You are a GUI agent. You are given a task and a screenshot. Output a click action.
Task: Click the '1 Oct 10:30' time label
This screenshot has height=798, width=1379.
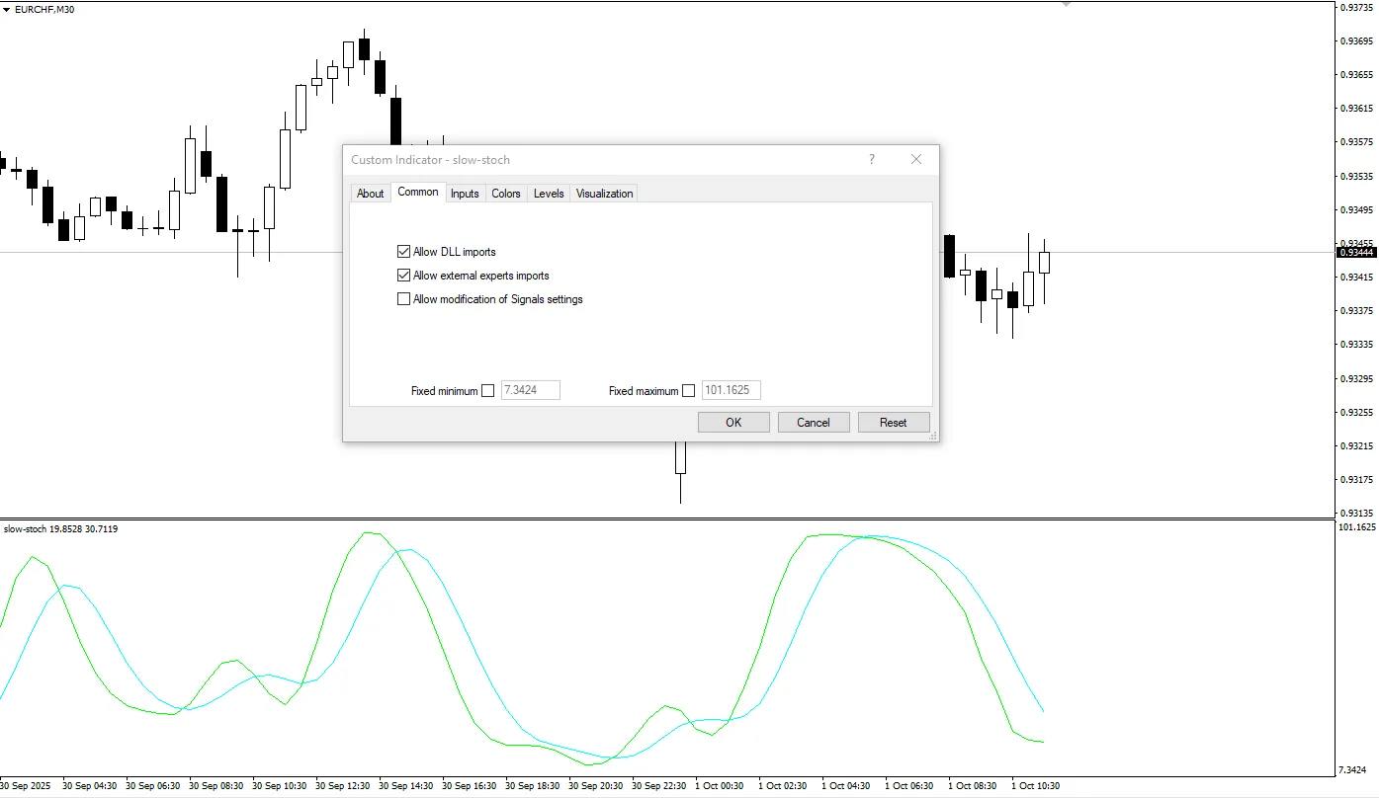pos(1036,786)
